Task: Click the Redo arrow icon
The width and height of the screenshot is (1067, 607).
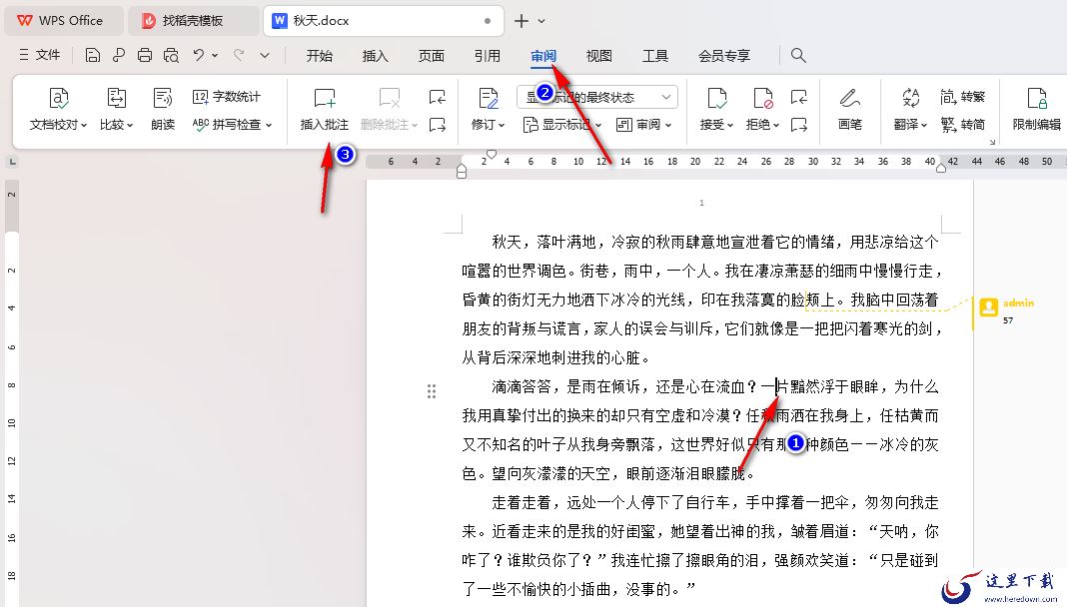Action: tap(239, 55)
